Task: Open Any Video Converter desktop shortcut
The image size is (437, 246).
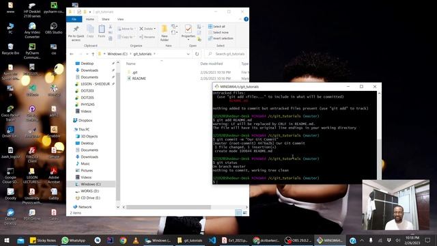Action: 32,30
